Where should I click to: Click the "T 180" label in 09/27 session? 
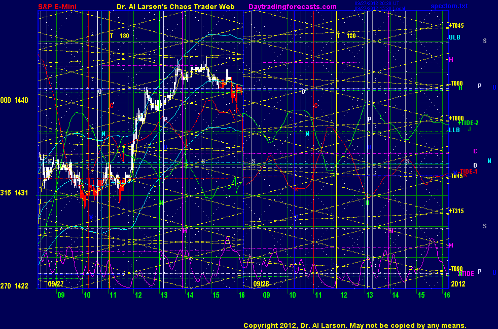(120, 36)
